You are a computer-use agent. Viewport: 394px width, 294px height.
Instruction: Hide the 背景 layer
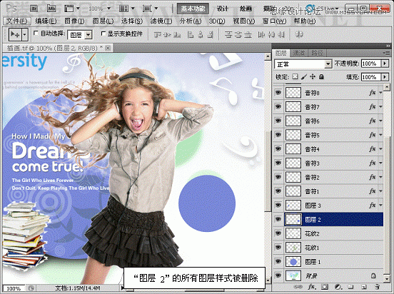(278, 275)
